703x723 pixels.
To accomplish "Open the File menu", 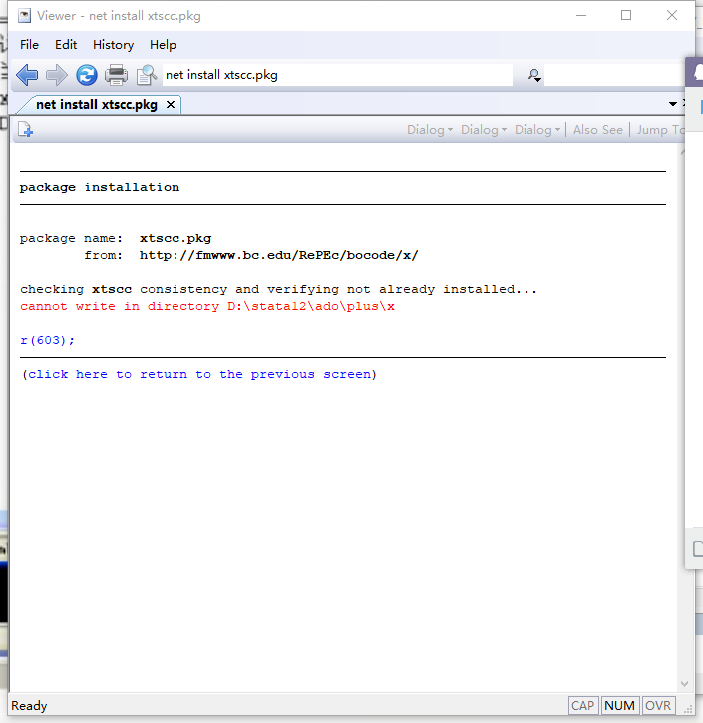I will (30, 45).
